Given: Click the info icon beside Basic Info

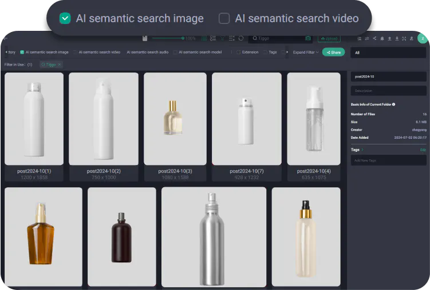Looking at the screenshot, I should tap(393, 104).
